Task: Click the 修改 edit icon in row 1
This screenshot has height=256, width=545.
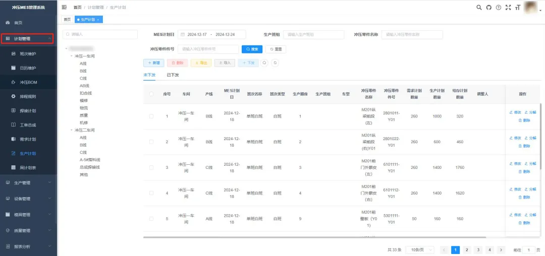Action: click(x=515, y=112)
